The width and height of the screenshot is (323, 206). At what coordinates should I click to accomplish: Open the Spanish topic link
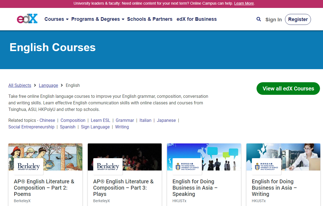(x=68, y=127)
